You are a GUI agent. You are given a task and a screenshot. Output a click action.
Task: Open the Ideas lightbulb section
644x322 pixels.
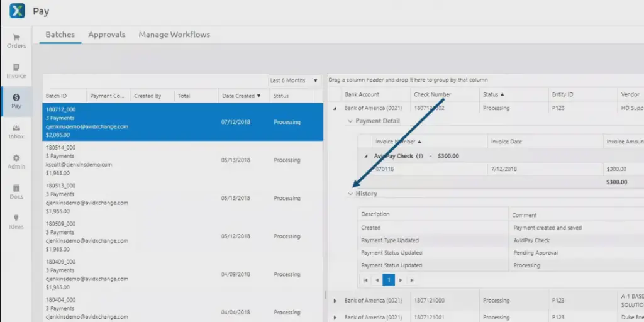[x=16, y=222]
